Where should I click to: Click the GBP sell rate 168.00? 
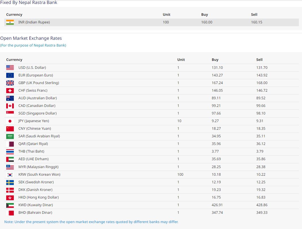click(262, 83)
